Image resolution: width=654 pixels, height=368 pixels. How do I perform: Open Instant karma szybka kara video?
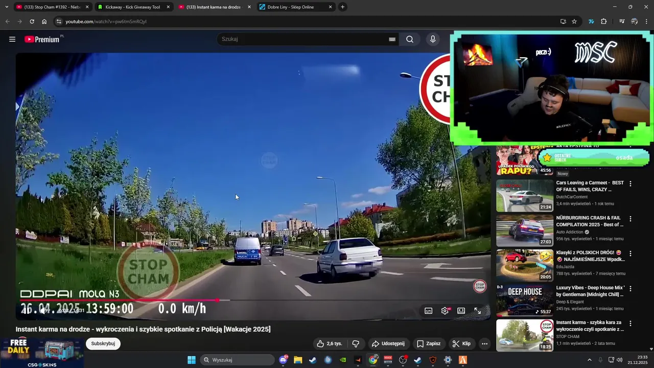[525, 335]
